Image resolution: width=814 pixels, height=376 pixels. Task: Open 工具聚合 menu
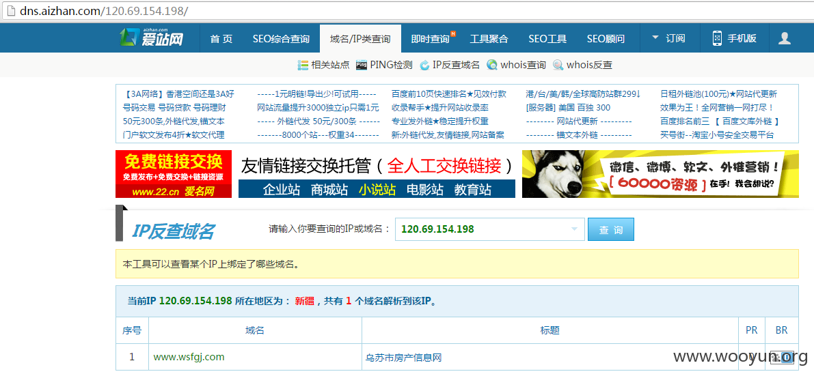(x=489, y=38)
